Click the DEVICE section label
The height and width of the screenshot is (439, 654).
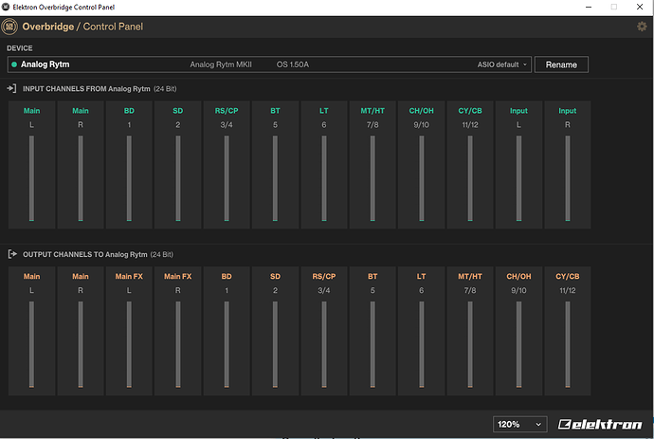[x=20, y=48]
